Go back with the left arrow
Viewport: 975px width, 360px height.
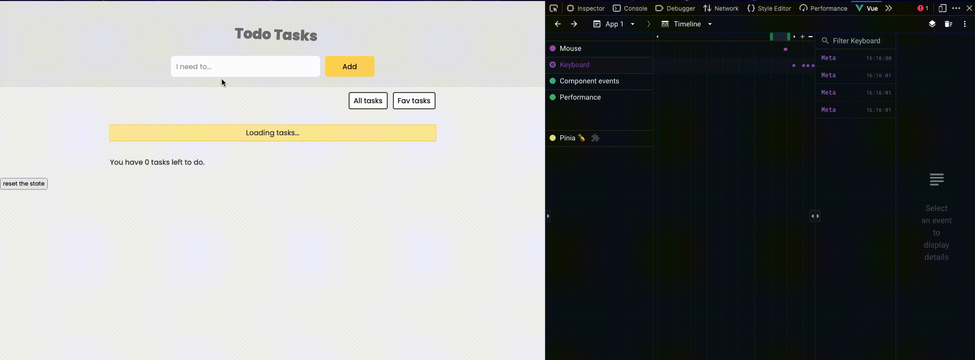(x=558, y=24)
